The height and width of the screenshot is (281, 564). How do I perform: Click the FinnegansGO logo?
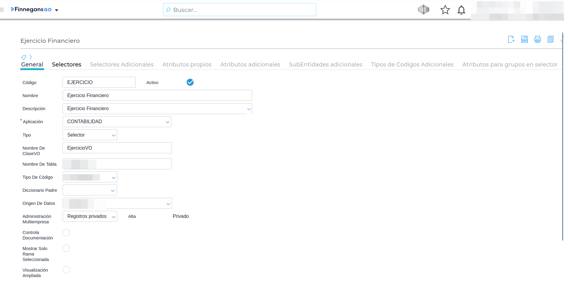pyautogui.click(x=31, y=10)
